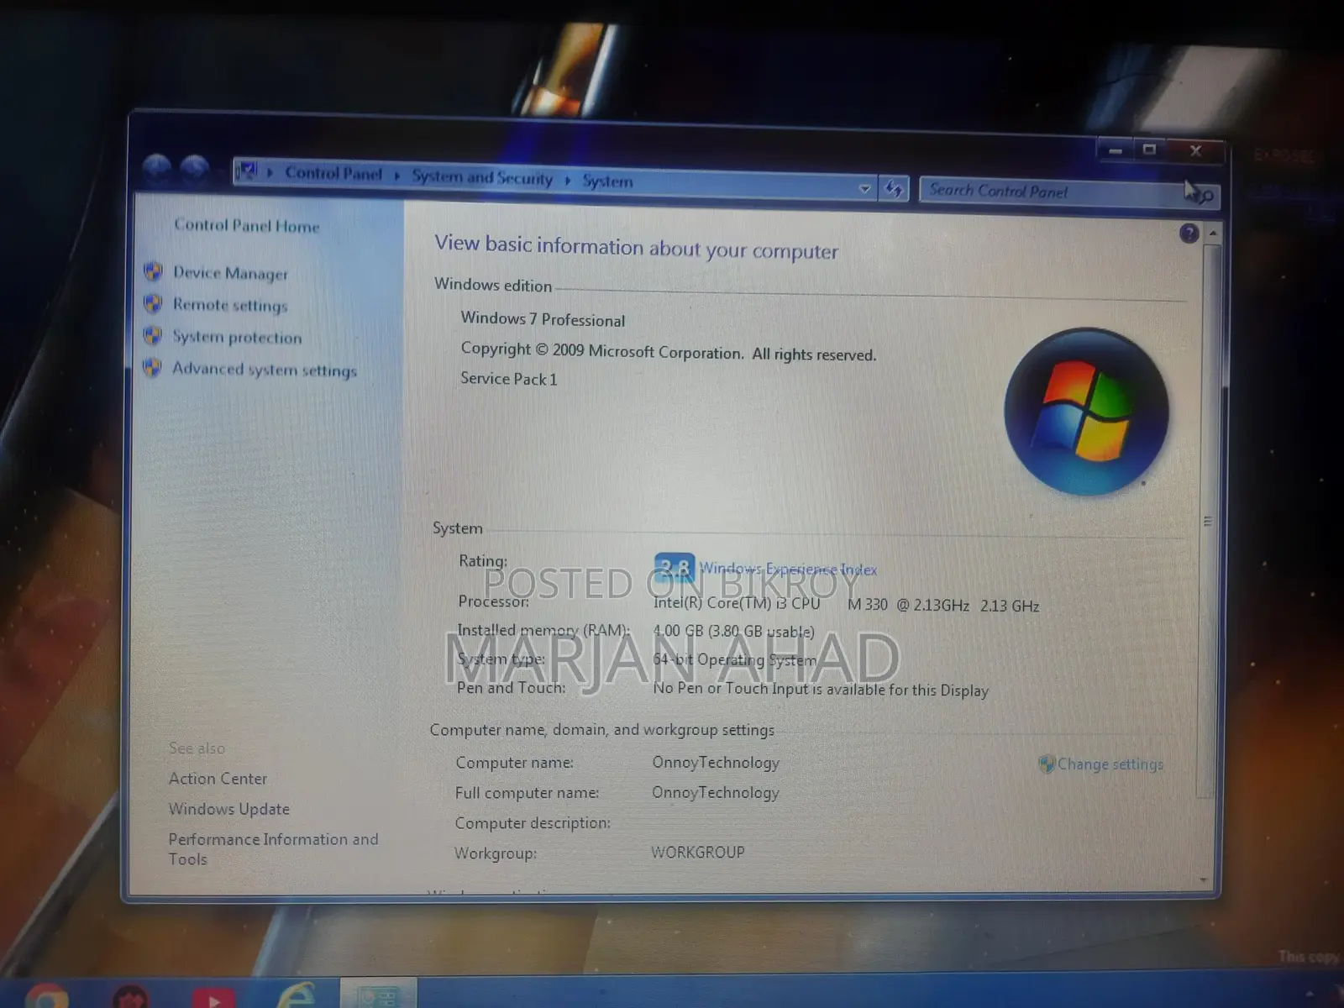Open System protection
The image size is (1344, 1008).
point(237,337)
